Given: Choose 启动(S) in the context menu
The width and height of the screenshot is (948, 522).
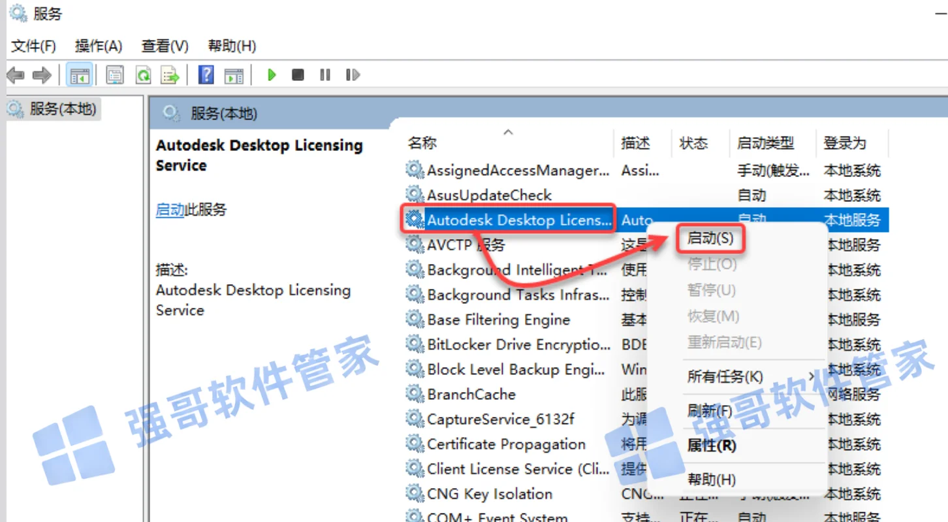Looking at the screenshot, I should point(710,239).
